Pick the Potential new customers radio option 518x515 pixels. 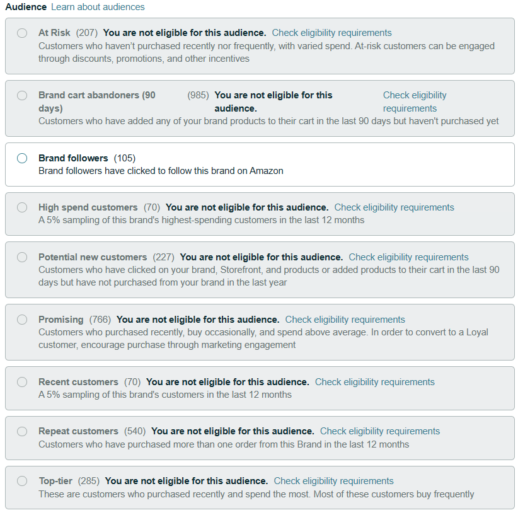[22, 257]
